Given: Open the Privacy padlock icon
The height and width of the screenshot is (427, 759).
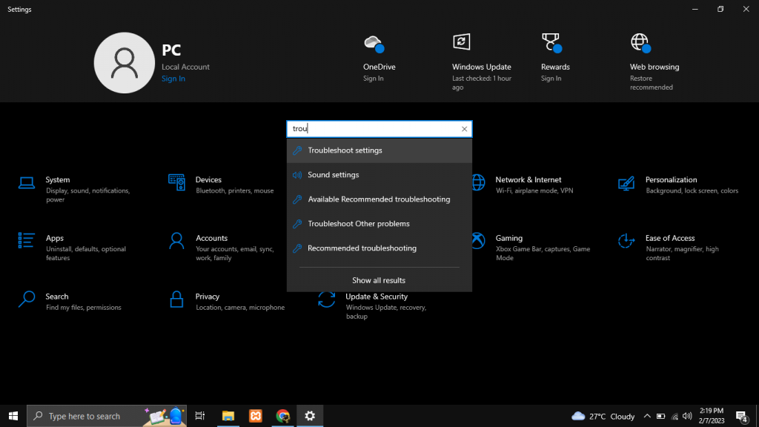Looking at the screenshot, I should 176,299.
